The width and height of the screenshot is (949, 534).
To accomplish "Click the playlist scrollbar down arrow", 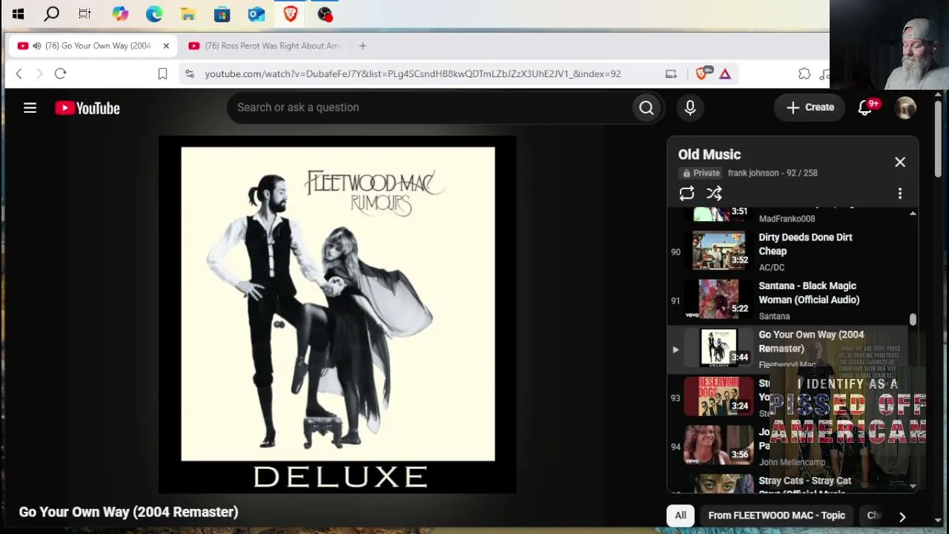I will point(913,487).
